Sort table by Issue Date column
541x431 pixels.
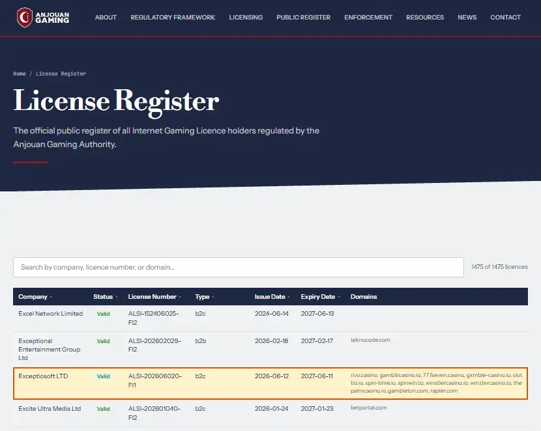pyautogui.click(x=272, y=297)
